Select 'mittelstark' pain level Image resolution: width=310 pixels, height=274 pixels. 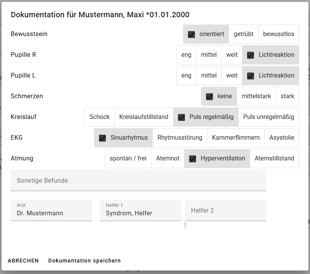(256, 96)
